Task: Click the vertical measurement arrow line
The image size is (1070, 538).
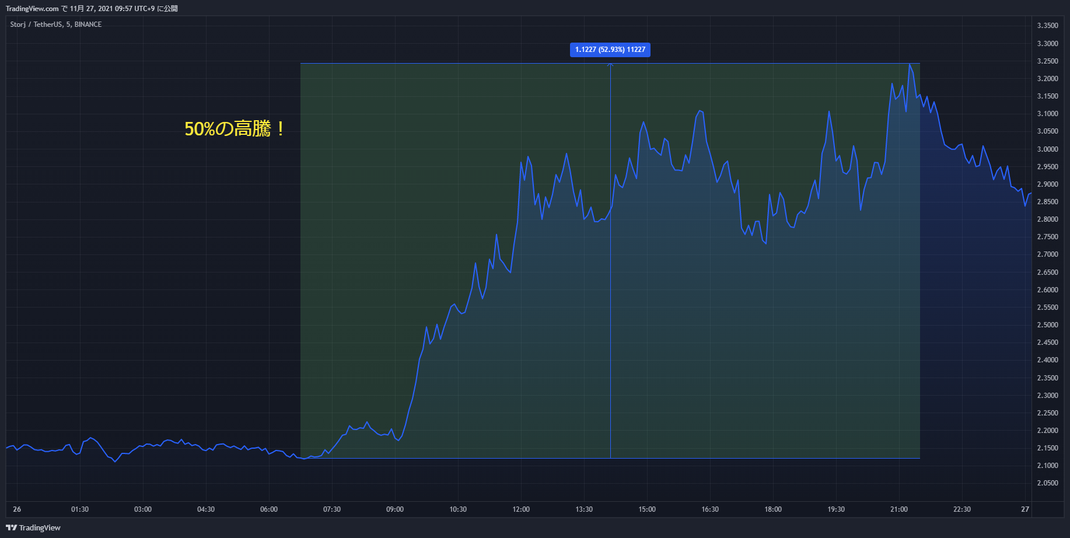Action: tap(610, 261)
